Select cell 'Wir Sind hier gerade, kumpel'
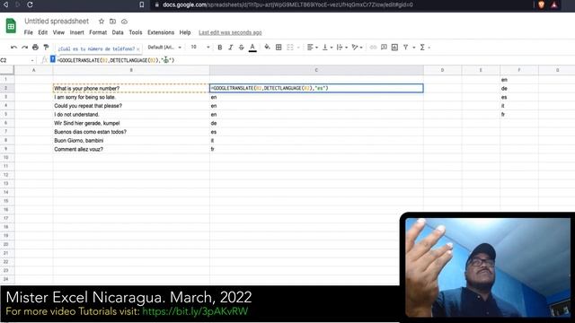The width and height of the screenshot is (575, 323). (x=131, y=123)
